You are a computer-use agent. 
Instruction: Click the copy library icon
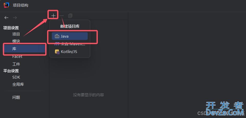tap(70, 16)
